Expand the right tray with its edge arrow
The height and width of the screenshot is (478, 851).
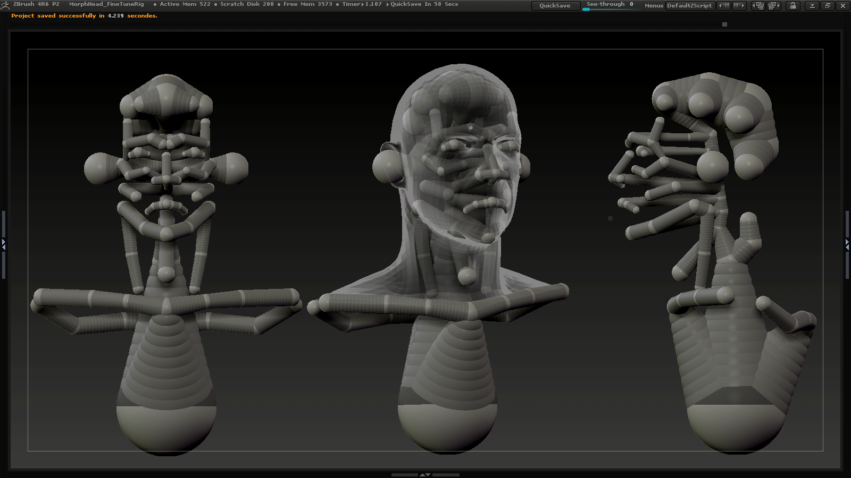point(848,245)
